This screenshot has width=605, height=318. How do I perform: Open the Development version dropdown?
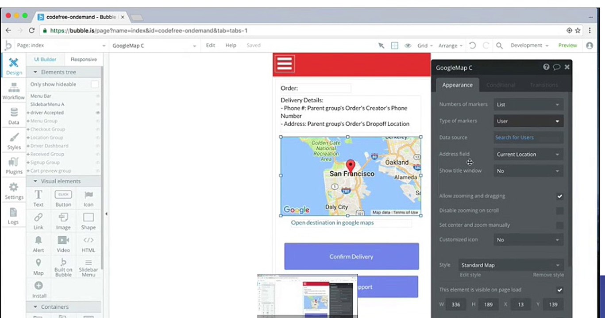pyautogui.click(x=529, y=45)
